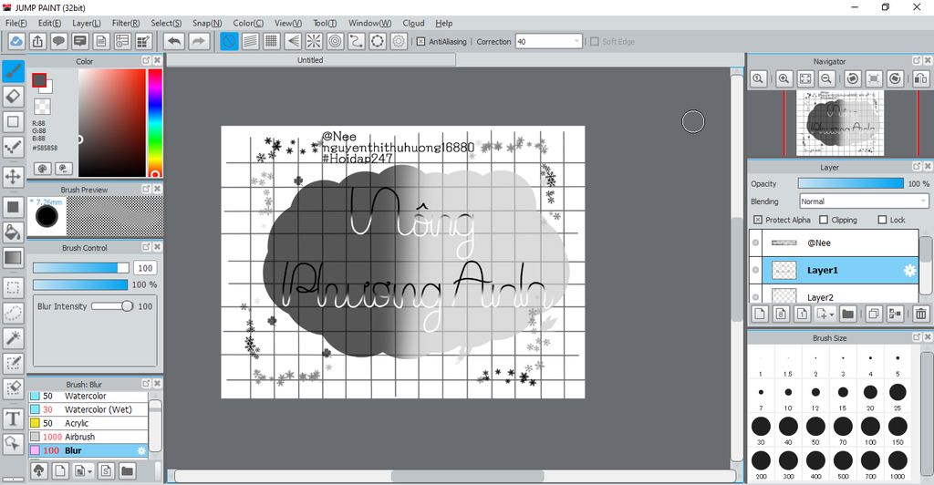Enable concentric circle snap
The height and width of the screenshot is (485, 934).
pyautogui.click(x=336, y=41)
